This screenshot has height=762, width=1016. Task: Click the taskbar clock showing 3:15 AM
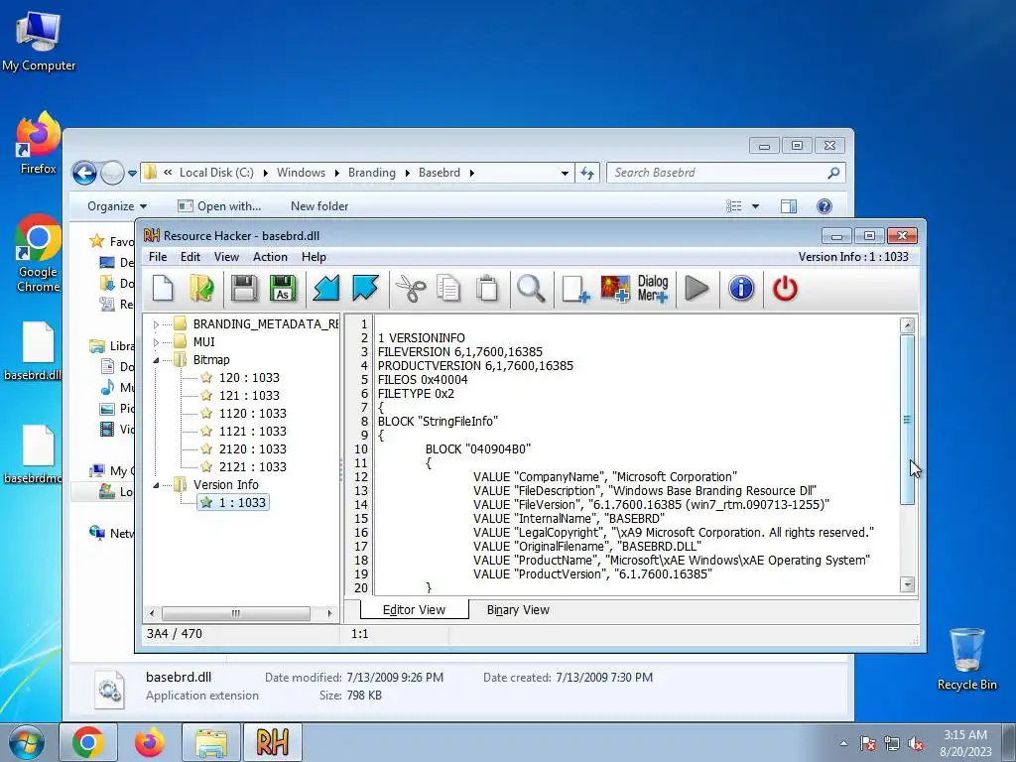click(965, 743)
